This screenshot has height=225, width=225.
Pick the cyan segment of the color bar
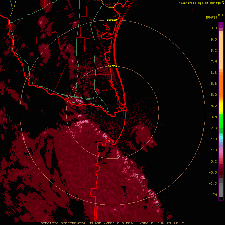tap(221, 137)
